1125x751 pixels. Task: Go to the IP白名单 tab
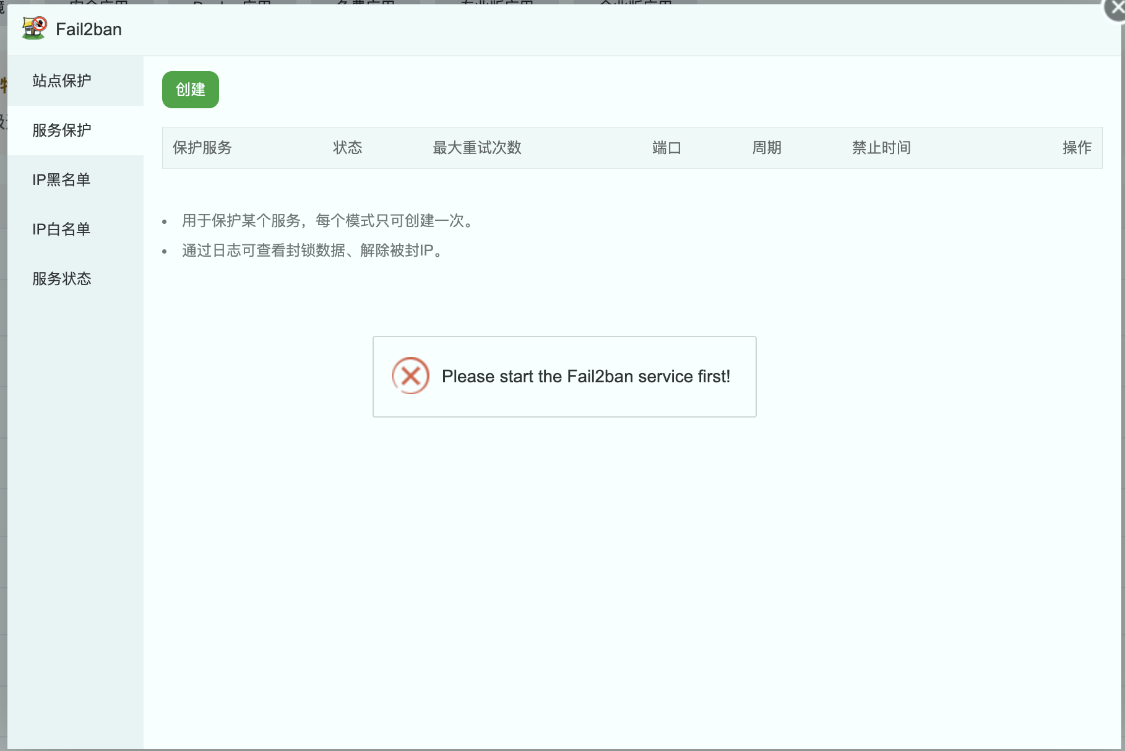pyautogui.click(x=75, y=229)
